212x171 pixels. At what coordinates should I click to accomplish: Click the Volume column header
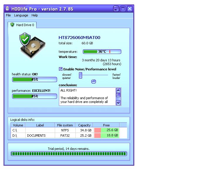pos(18,125)
